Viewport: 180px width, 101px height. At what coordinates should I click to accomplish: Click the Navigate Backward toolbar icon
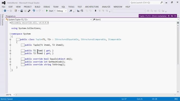coord(5,11)
